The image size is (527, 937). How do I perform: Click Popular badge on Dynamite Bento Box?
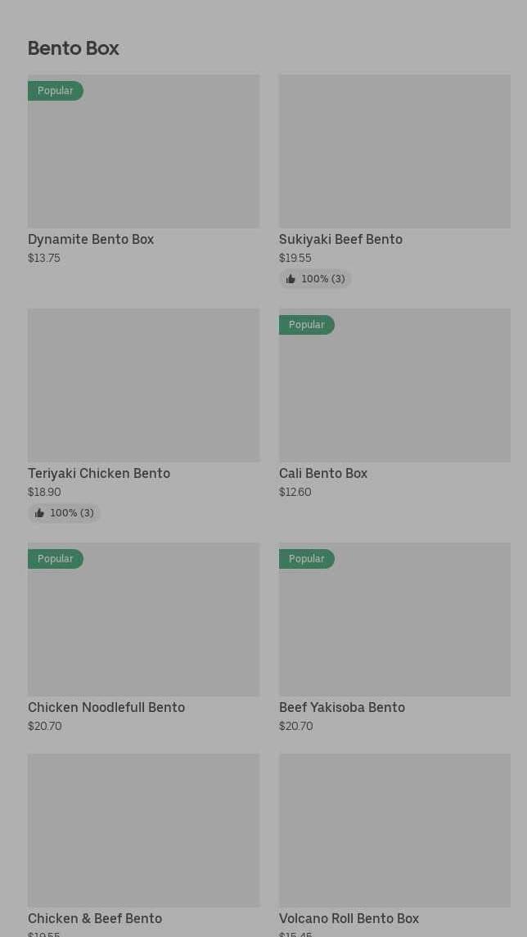[x=56, y=91]
